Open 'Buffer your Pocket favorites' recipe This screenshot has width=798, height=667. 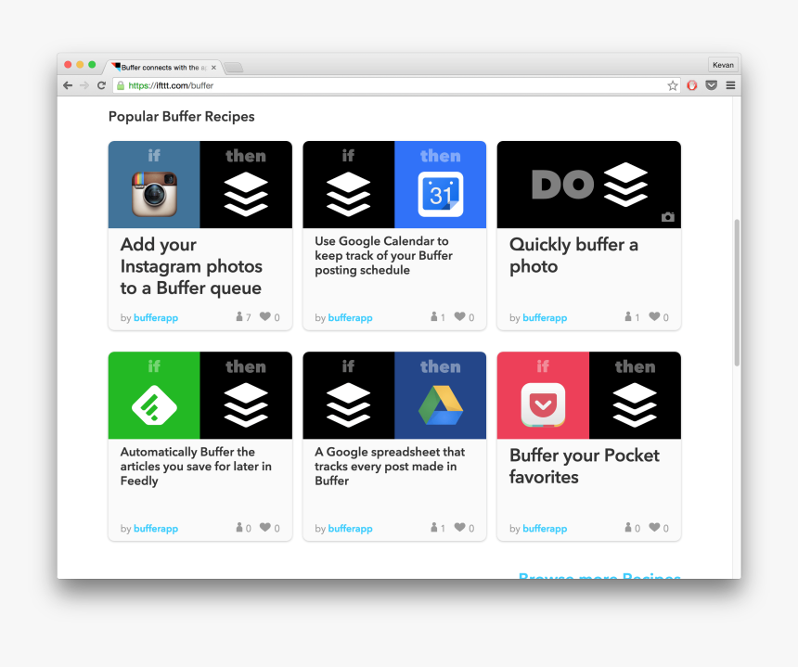(585, 466)
